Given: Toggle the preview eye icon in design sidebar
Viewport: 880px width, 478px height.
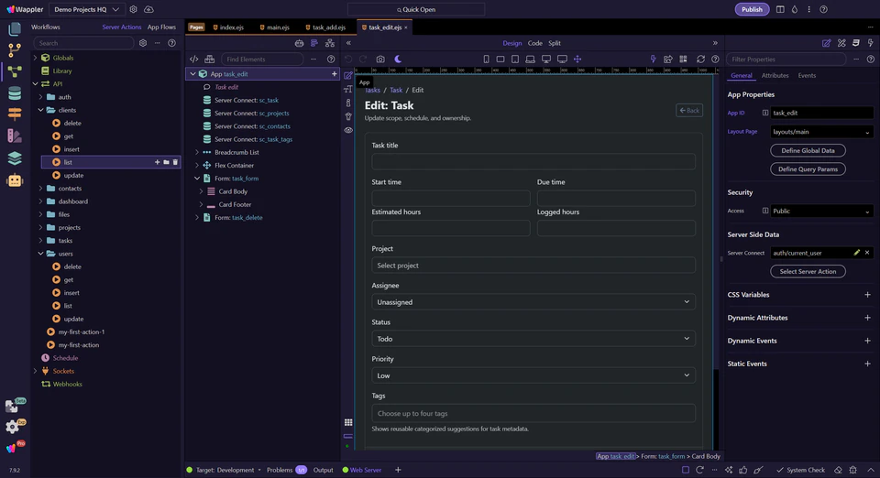Looking at the screenshot, I should pos(348,130).
